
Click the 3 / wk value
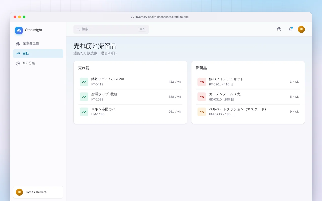tap(294, 82)
